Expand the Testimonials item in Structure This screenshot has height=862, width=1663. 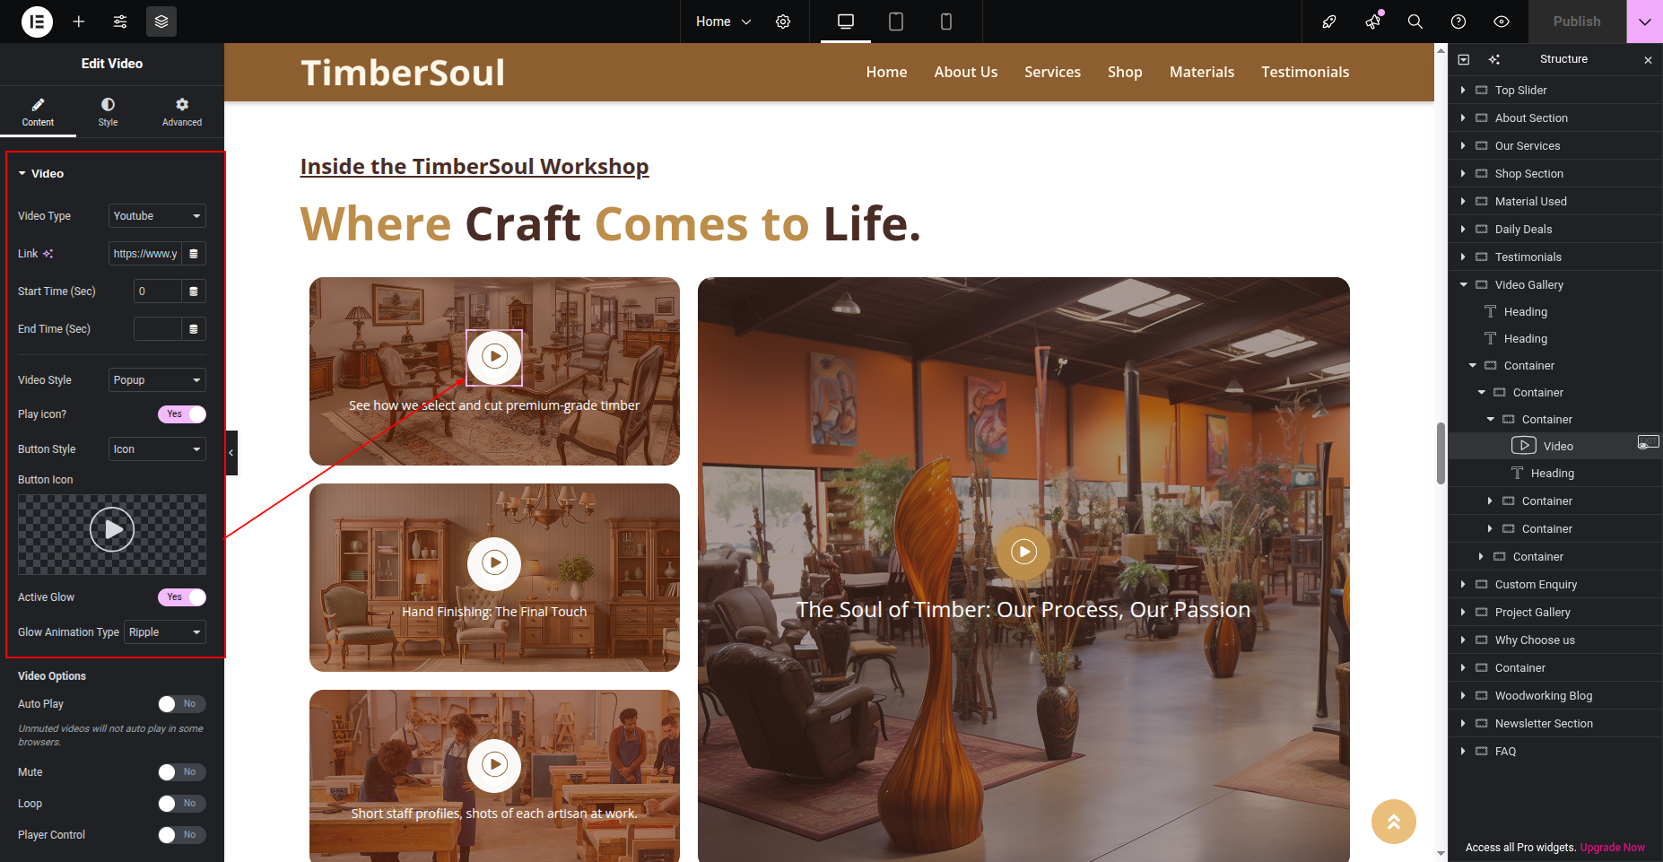pos(1463,257)
